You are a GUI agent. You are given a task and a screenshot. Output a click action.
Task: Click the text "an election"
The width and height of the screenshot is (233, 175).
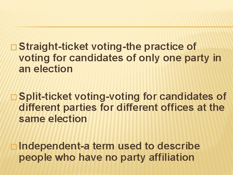click(x=46, y=69)
